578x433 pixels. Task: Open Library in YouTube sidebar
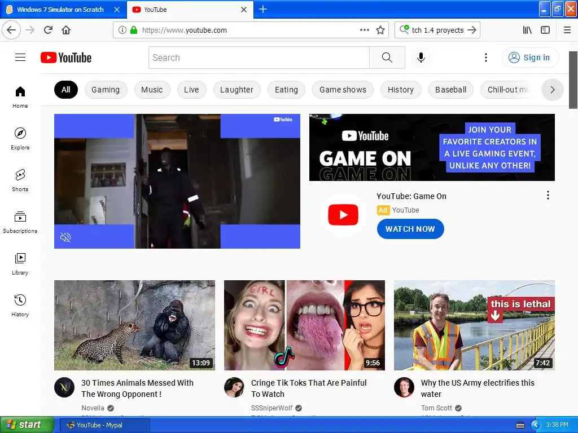click(x=20, y=264)
